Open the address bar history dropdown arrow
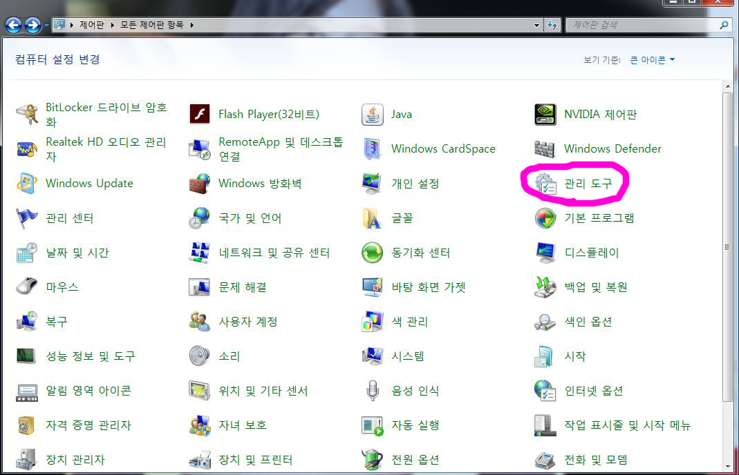 click(537, 26)
